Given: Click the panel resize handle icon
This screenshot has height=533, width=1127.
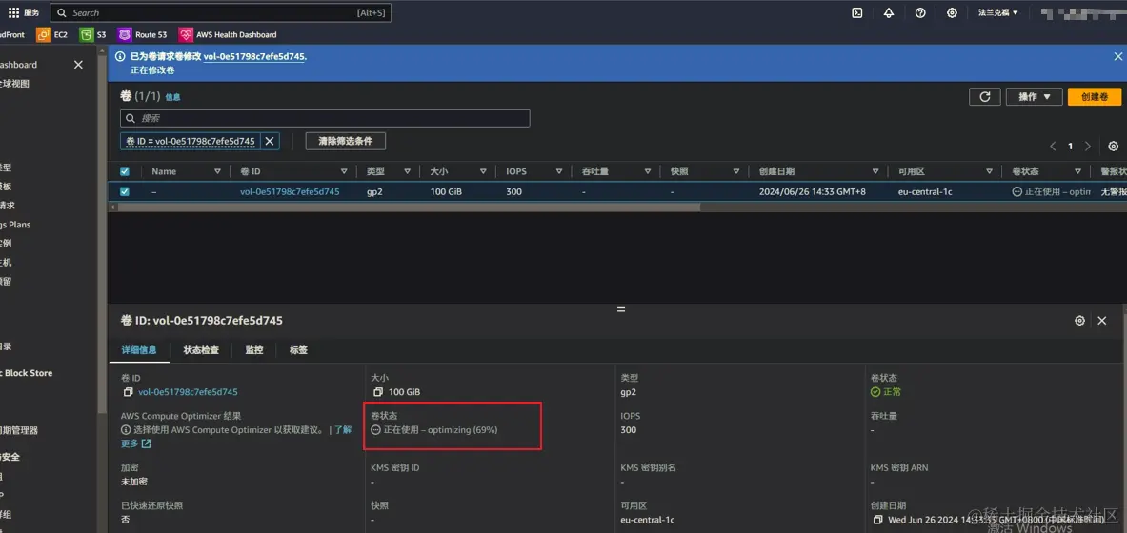Looking at the screenshot, I should point(621,309).
